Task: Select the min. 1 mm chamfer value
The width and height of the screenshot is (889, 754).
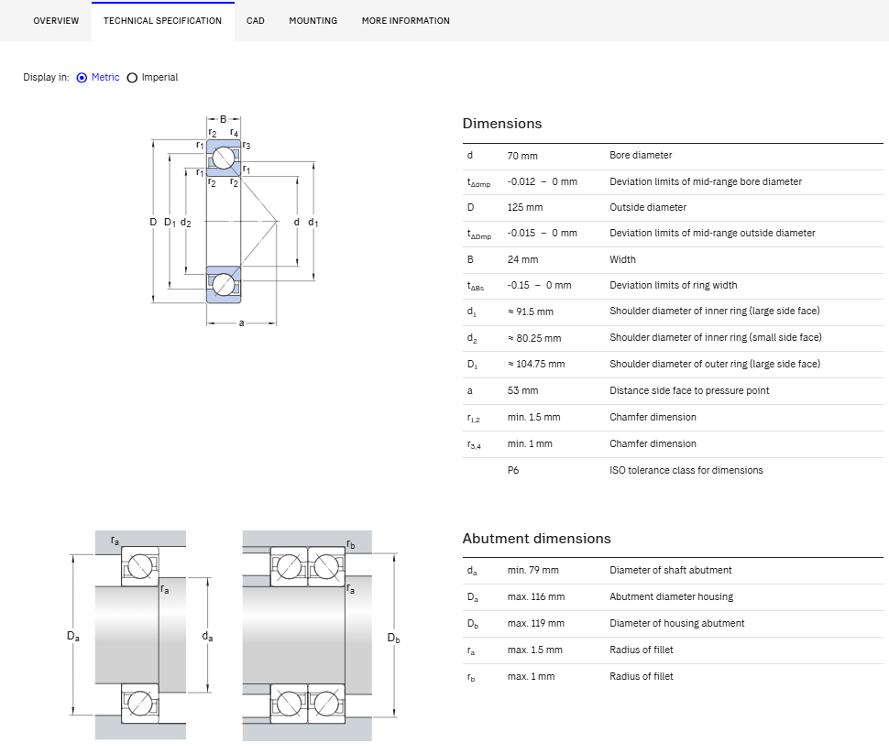Action: [x=530, y=444]
